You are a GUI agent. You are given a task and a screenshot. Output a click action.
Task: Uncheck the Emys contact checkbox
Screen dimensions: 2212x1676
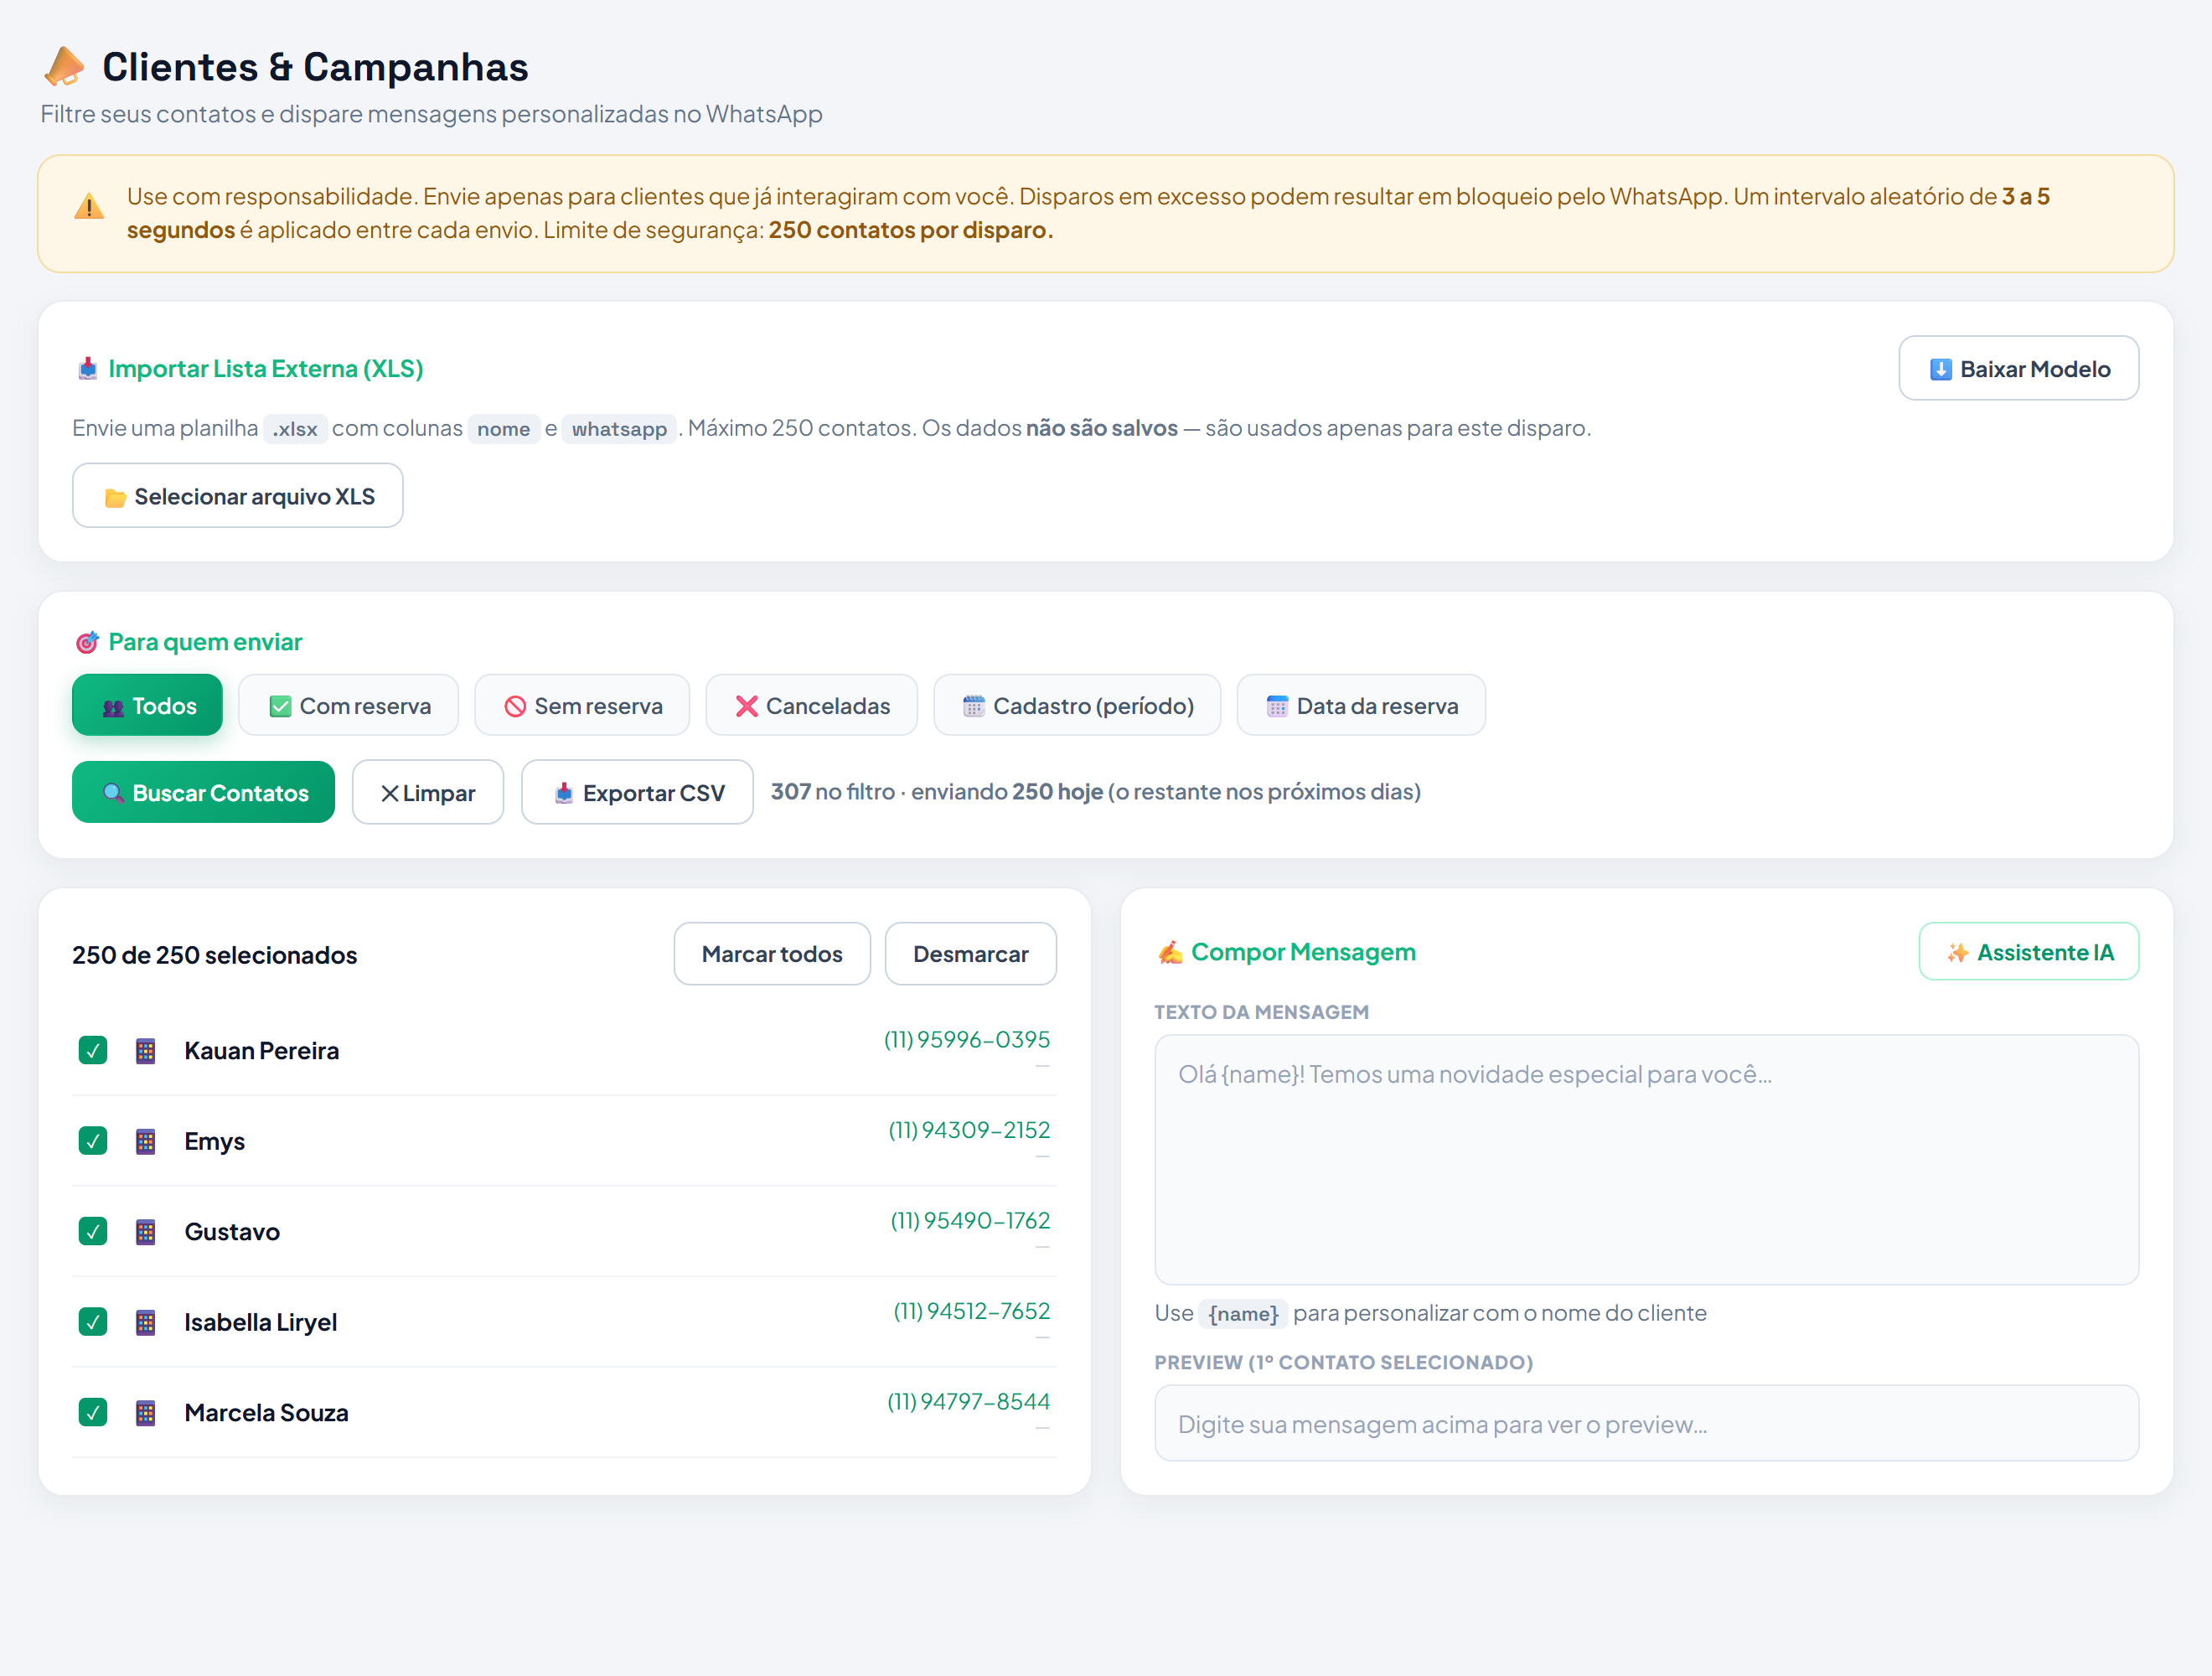(x=93, y=1141)
